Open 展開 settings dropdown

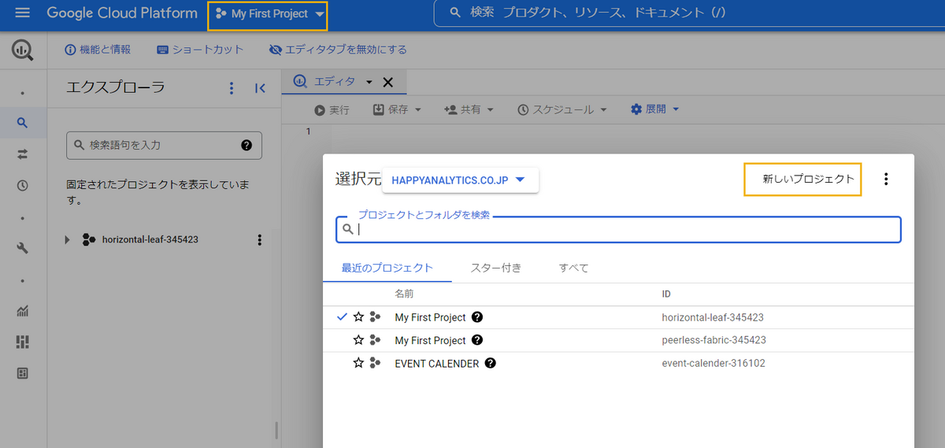coord(655,109)
